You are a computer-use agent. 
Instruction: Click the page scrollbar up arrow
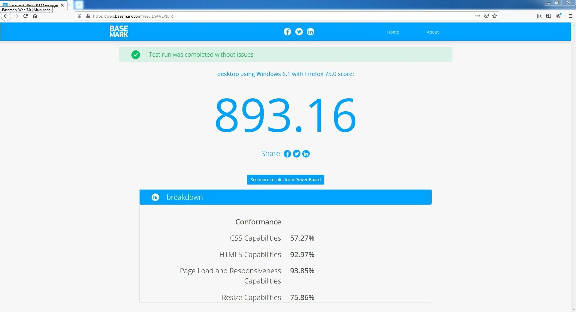[574, 25]
